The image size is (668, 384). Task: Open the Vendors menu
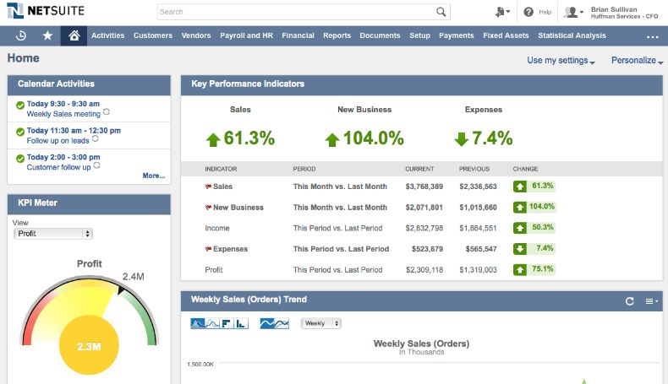(196, 35)
